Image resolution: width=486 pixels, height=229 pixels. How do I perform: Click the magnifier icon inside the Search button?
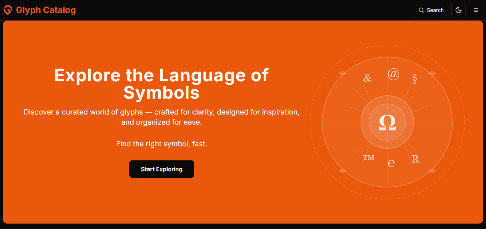(421, 10)
